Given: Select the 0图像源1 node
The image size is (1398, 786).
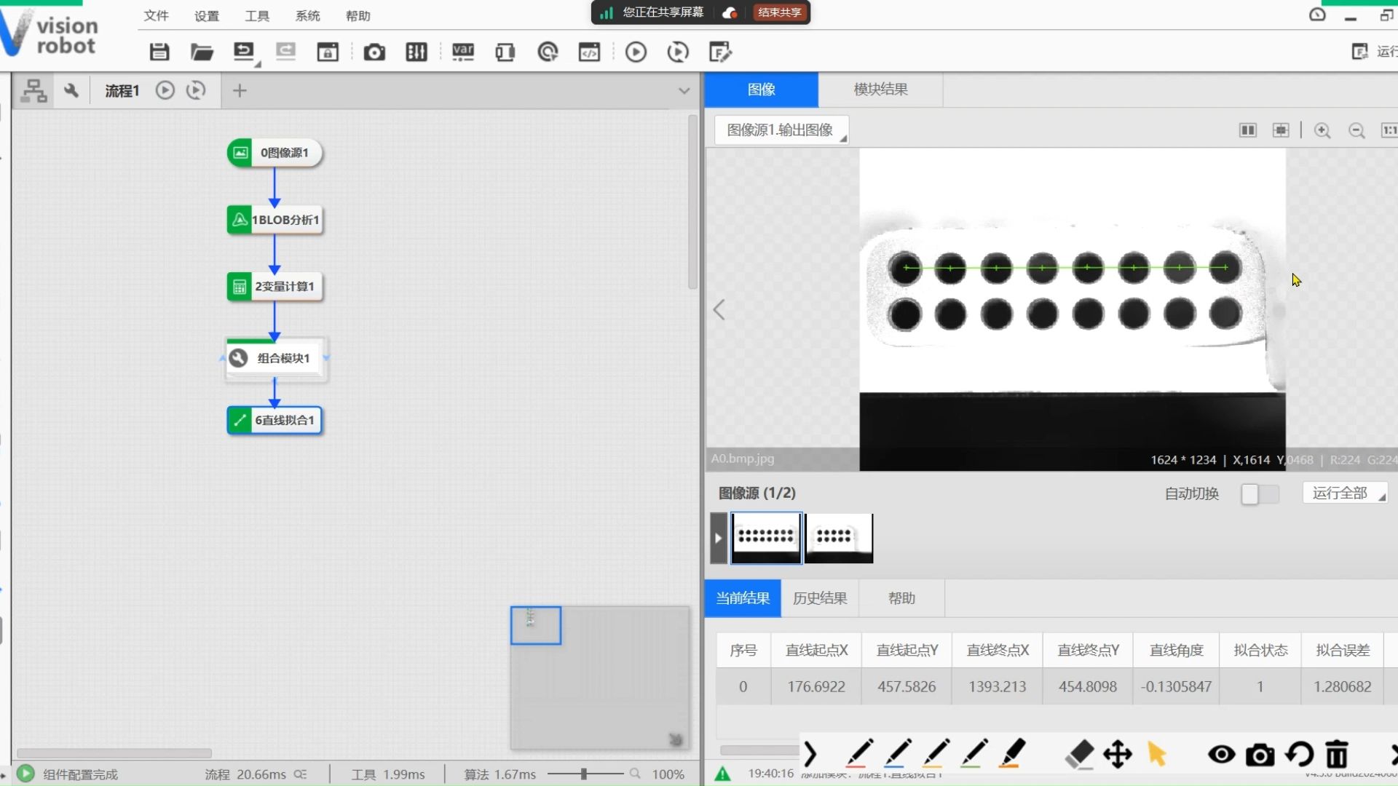Looking at the screenshot, I should coord(275,153).
